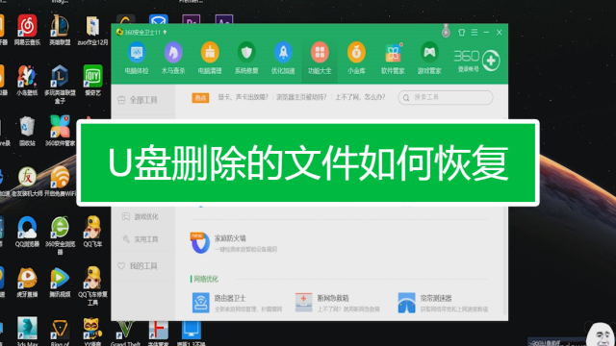Click the 搜索工具 search field
This screenshot has width=616, height=346.
pos(446,97)
